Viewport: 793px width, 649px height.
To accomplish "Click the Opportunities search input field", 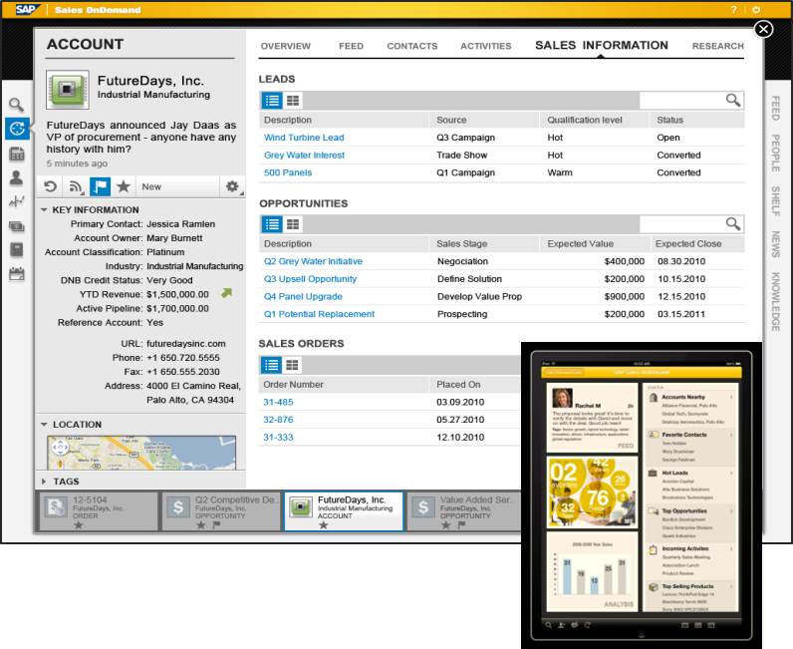I will click(x=681, y=223).
